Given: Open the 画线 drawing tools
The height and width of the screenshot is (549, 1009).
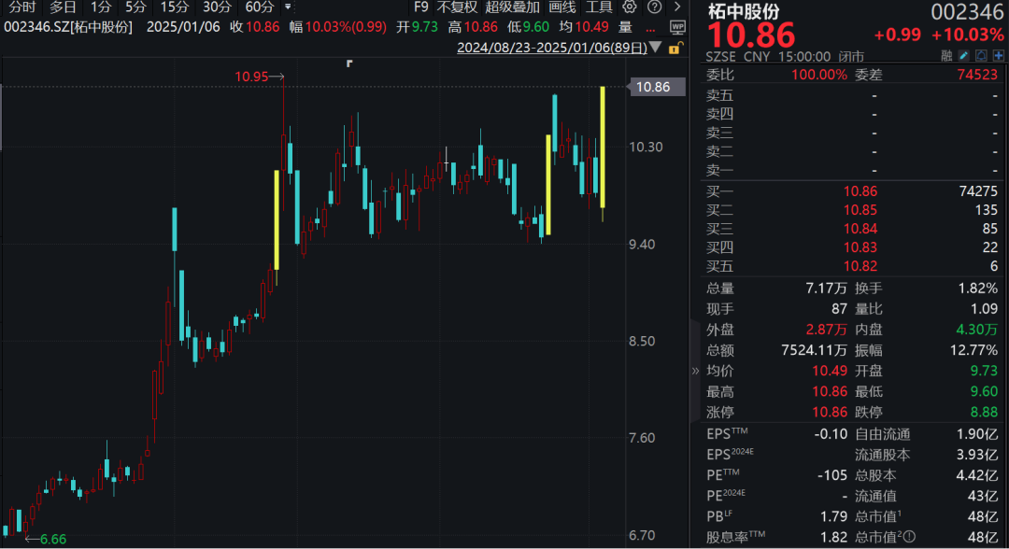Looking at the screenshot, I should tap(562, 7).
